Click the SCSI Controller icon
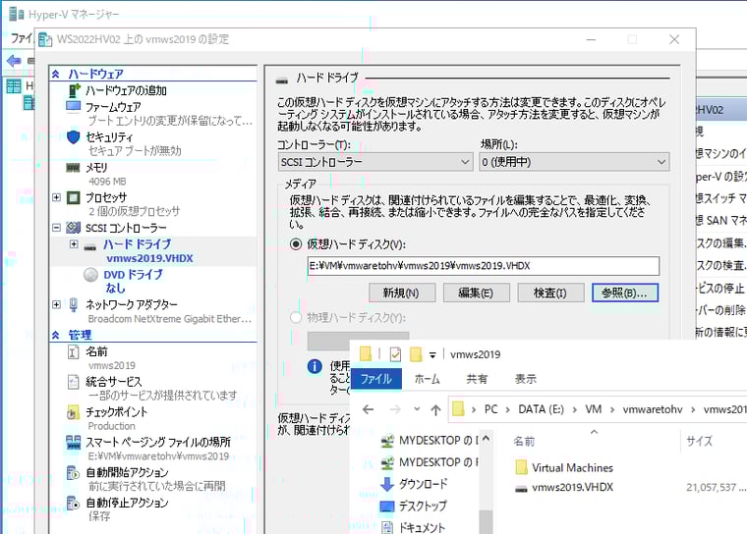The height and width of the screenshot is (534, 747). (74, 228)
